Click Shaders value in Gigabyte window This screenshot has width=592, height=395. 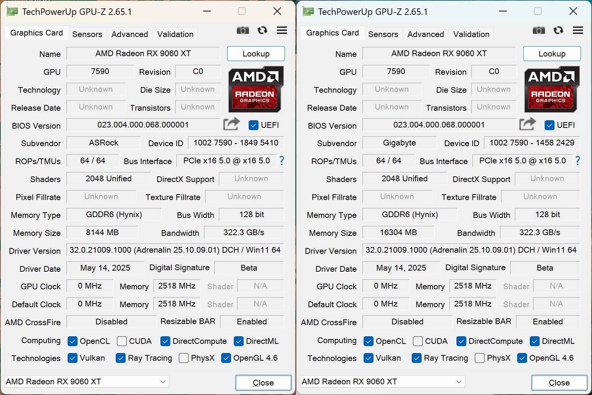pyautogui.click(x=404, y=179)
